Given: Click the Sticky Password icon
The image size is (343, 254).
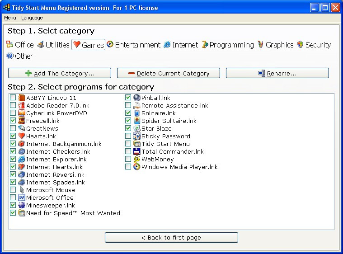Looking at the screenshot, I should (x=137, y=136).
